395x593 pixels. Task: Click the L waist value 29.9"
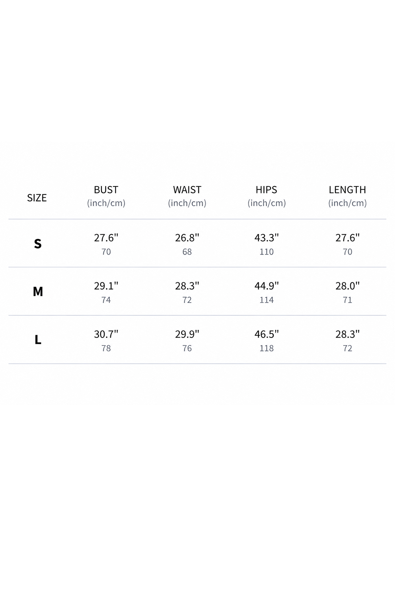point(187,334)
